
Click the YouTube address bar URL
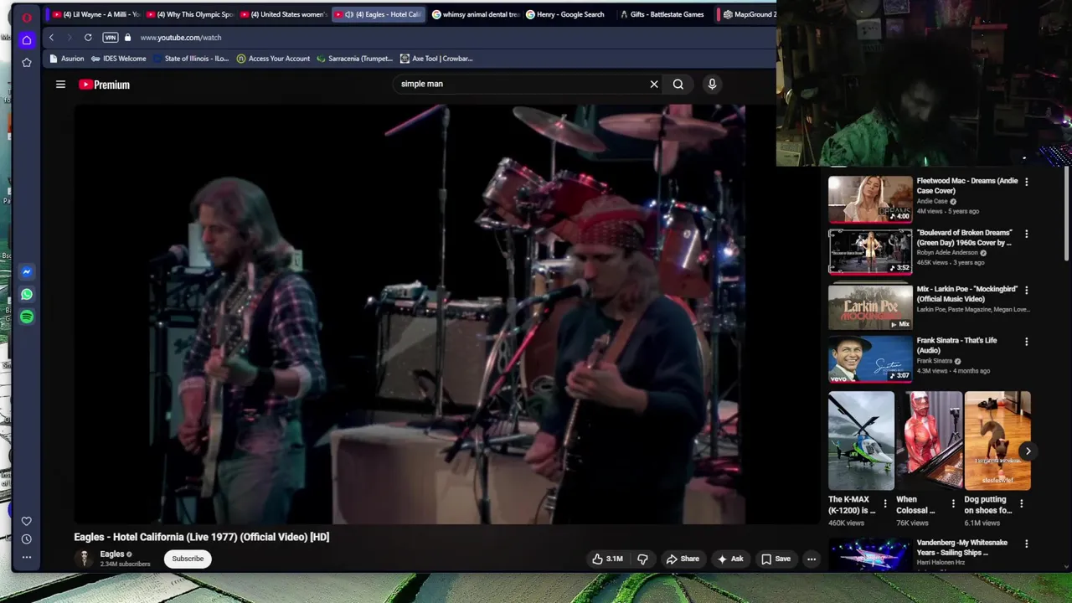(181, 38)
